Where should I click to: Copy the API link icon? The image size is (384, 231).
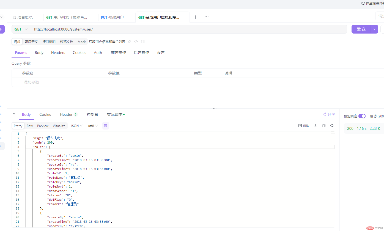pyautogui.click(x=130, y=42)
